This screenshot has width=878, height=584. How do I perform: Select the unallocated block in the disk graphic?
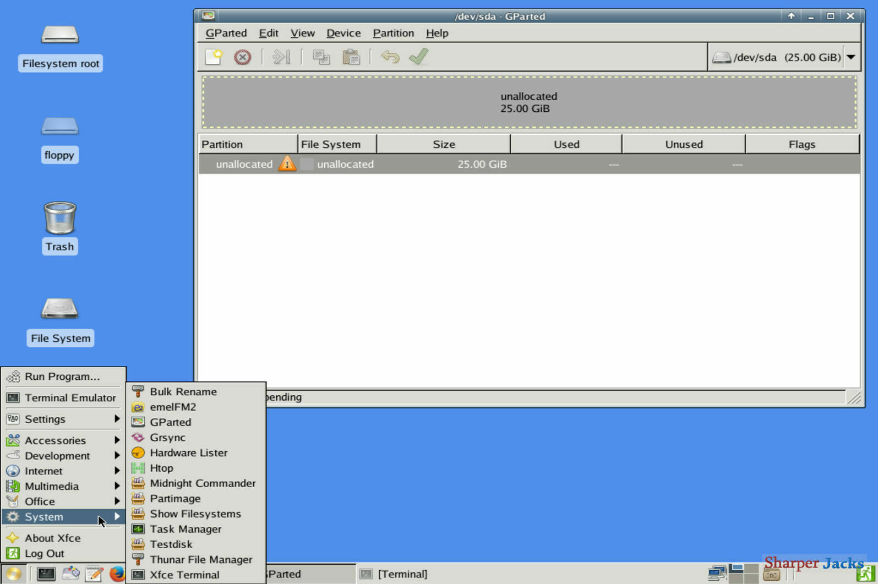pyautogui.click(x=529, y=102)
